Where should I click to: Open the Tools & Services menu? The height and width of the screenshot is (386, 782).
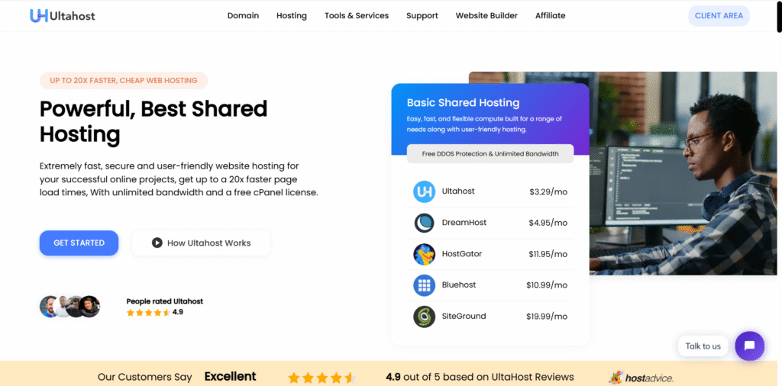point(357,15)
